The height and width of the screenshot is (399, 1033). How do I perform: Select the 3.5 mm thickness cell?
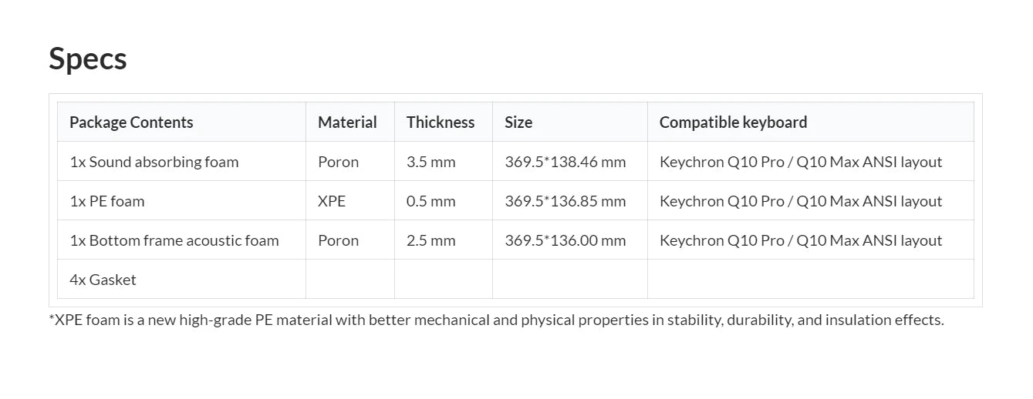click(x=431, y=162)
